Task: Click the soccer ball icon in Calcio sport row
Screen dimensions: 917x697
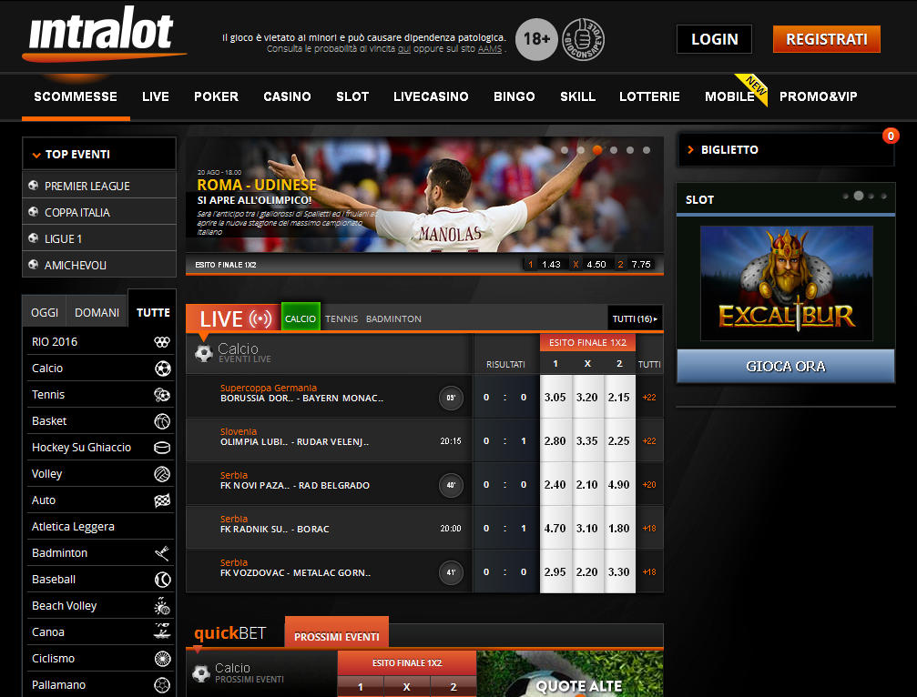Action: [163, 369]
